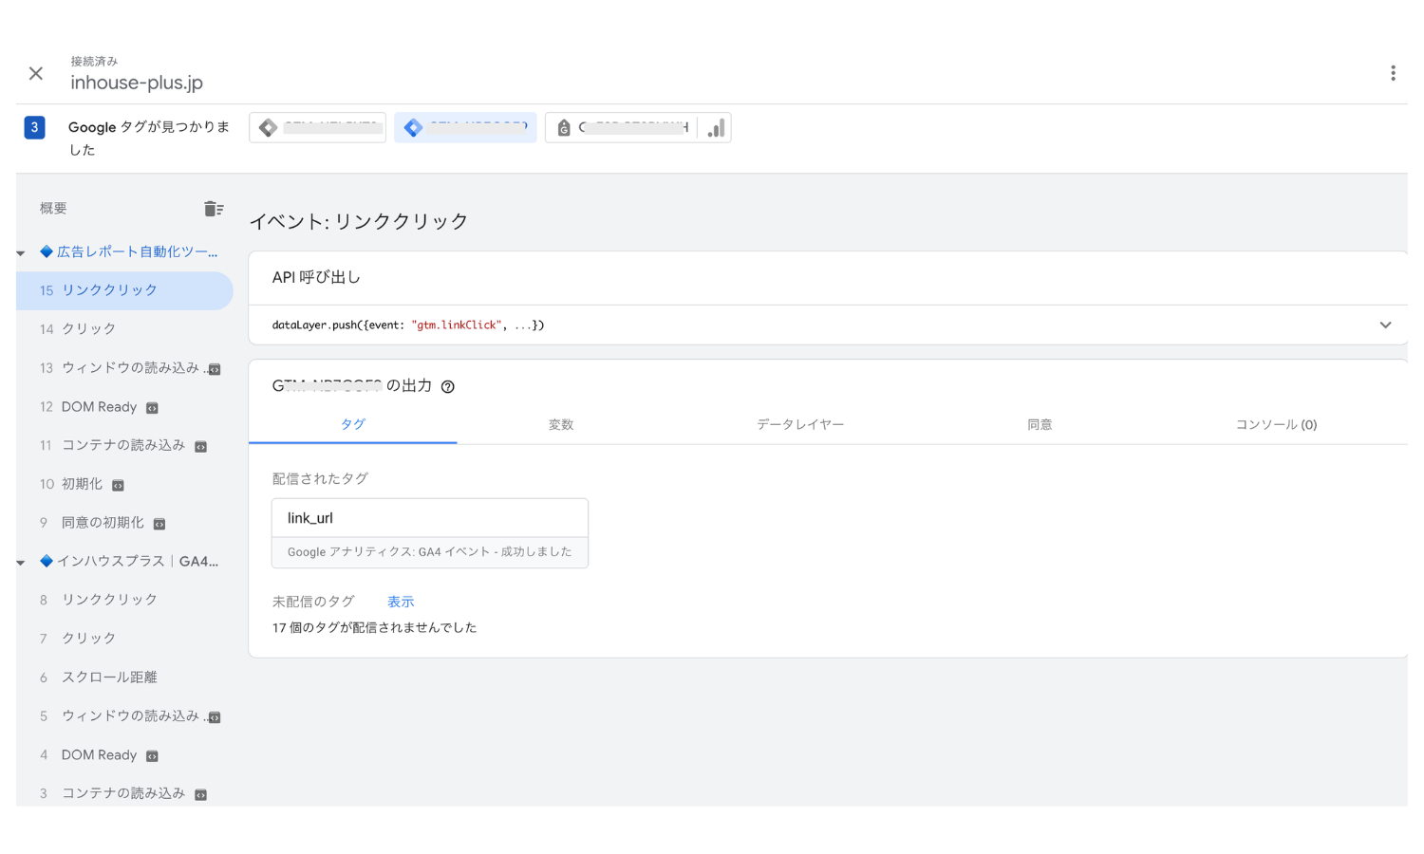
Task: Collapse the 広告レポート自動化ツー page group
Action: tap(21, 252)
